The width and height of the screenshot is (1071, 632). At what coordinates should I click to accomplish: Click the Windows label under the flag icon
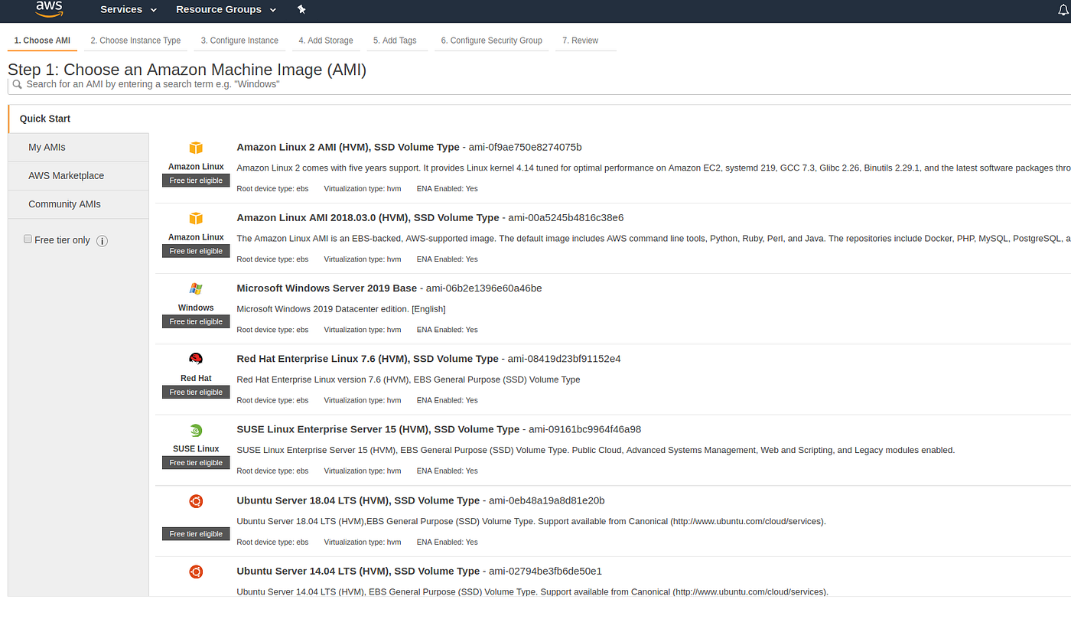point(196,308)
